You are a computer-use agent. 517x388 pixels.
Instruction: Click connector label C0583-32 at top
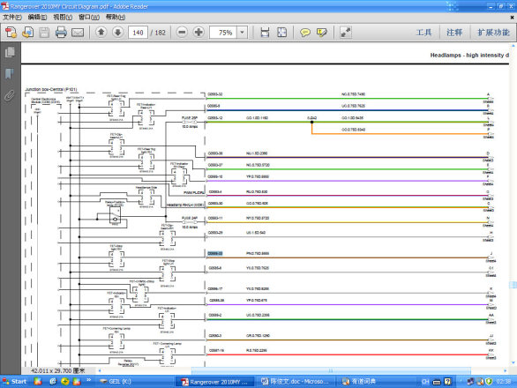pos(215,94)
